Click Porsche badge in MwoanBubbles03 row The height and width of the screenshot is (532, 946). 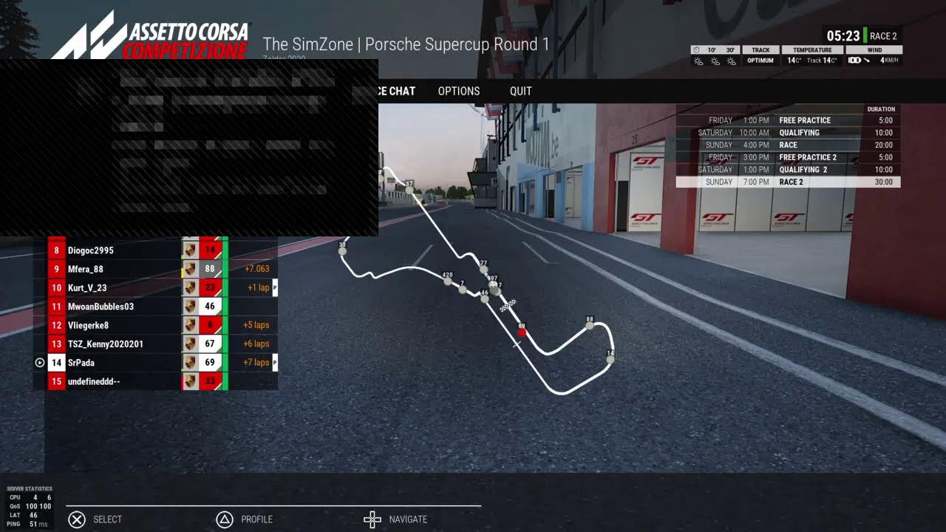click(190, 307)
